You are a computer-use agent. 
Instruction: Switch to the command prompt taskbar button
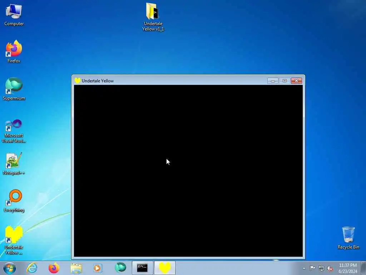point(142,268)
